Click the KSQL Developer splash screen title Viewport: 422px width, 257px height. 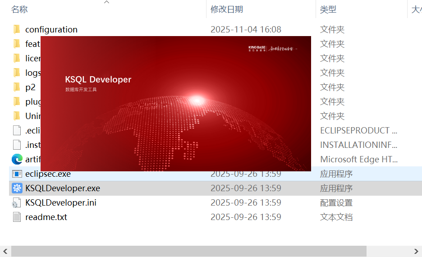coord(98,80)
